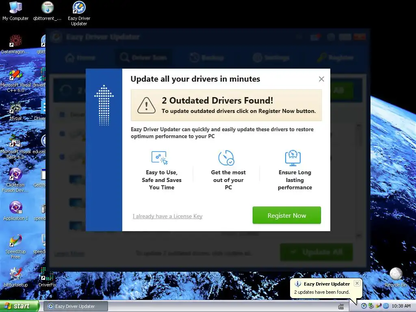Click the 'Ensure Long lasting performance' monitor icon
416x312 pixels.
pyautogui.click(x=293, y=158)
